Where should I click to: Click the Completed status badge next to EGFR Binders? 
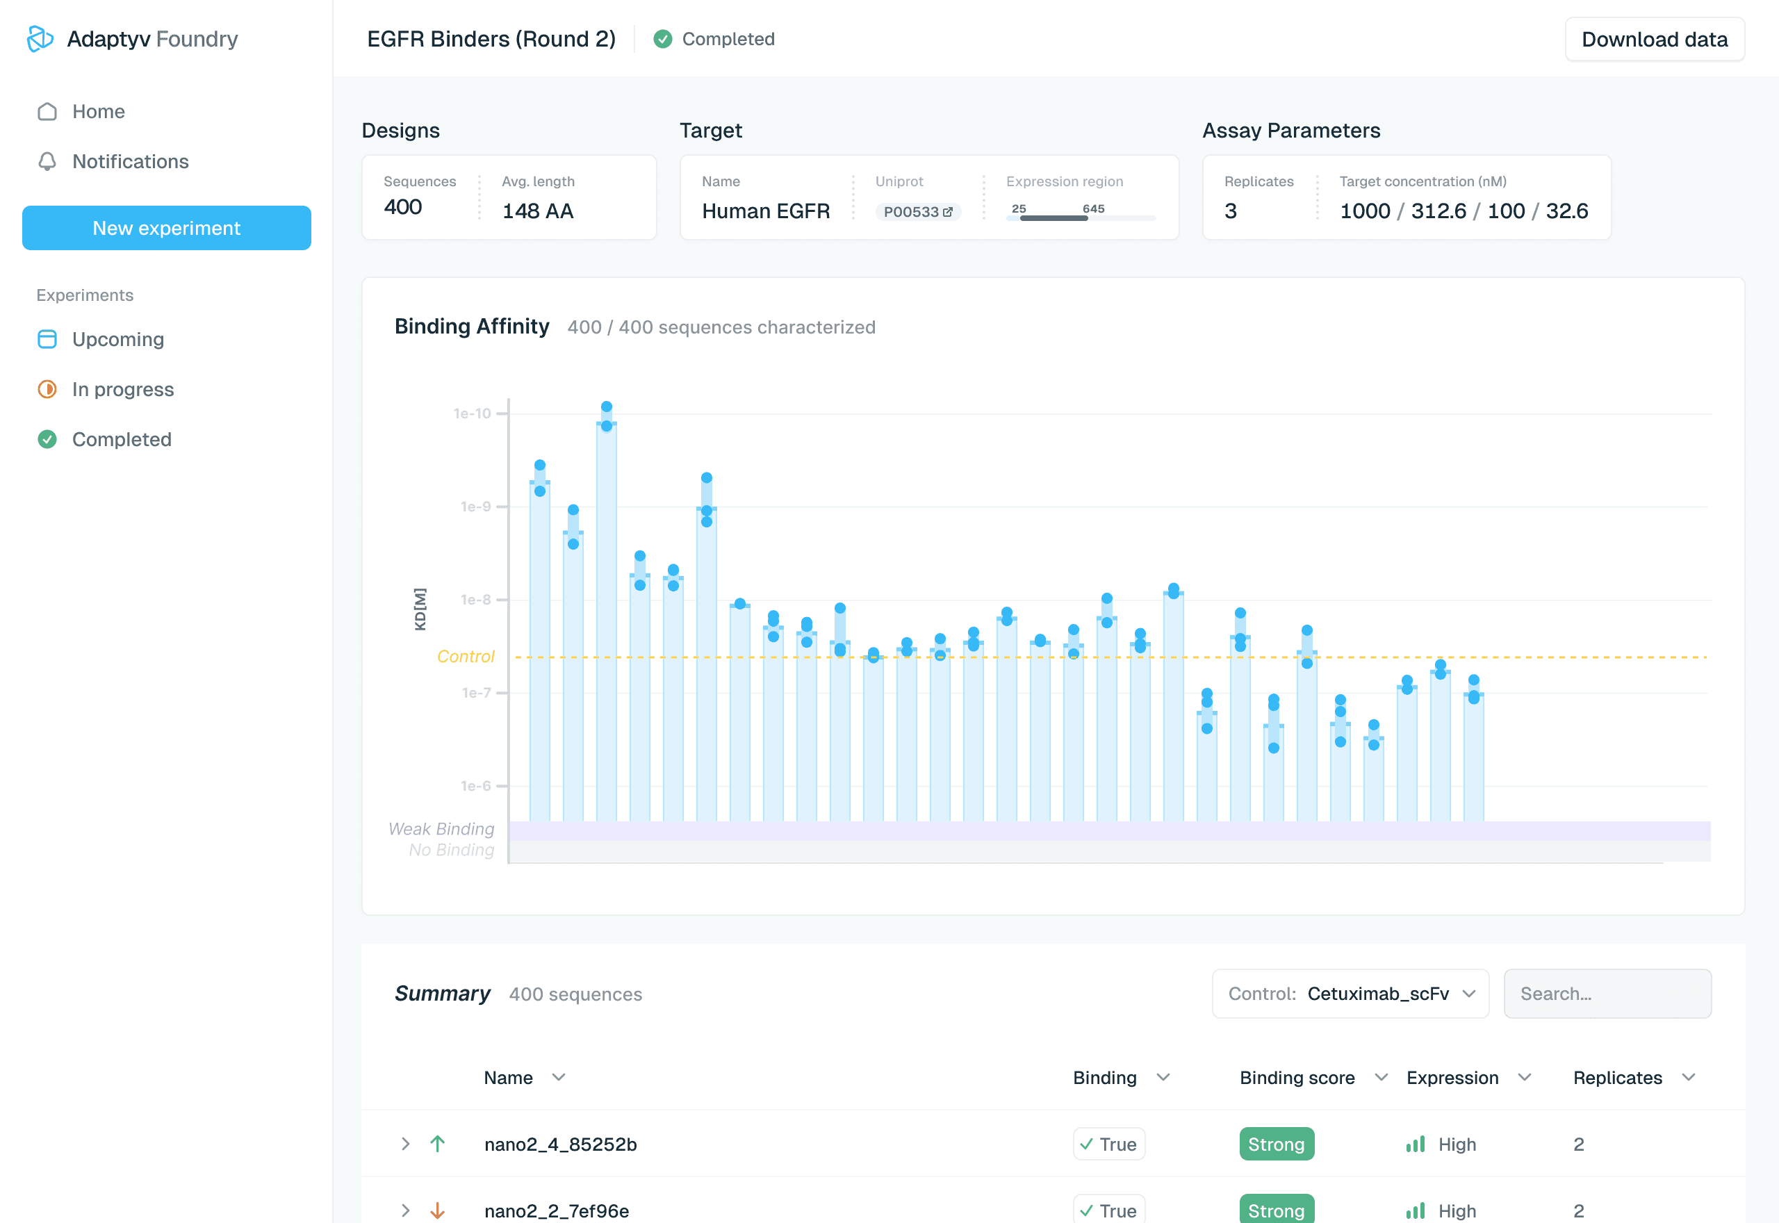tap(713, 39)
